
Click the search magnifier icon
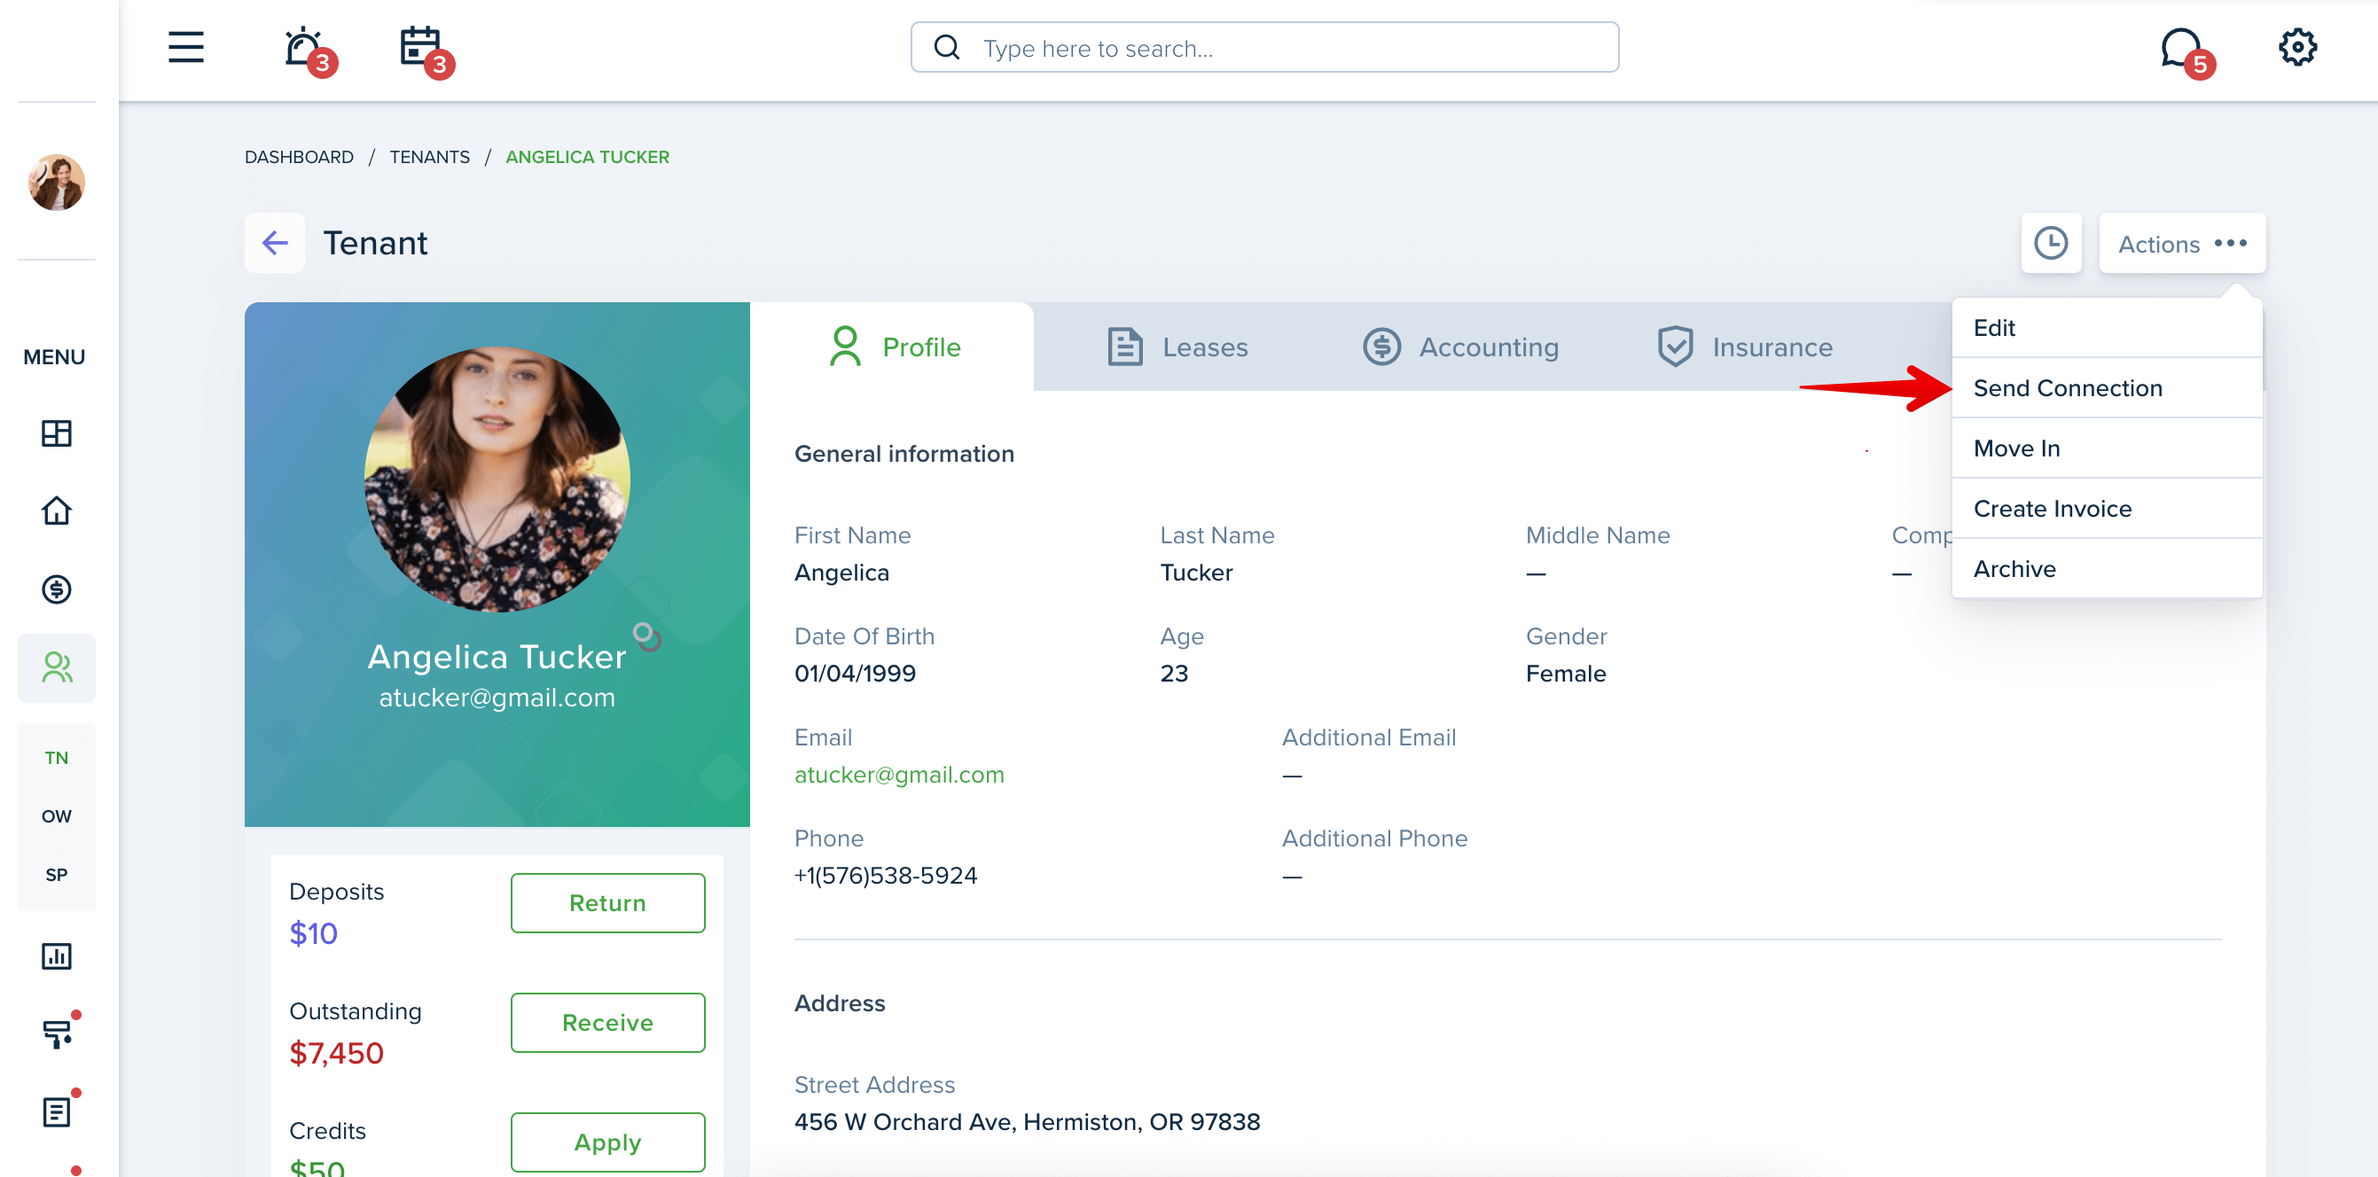point(946,47)
